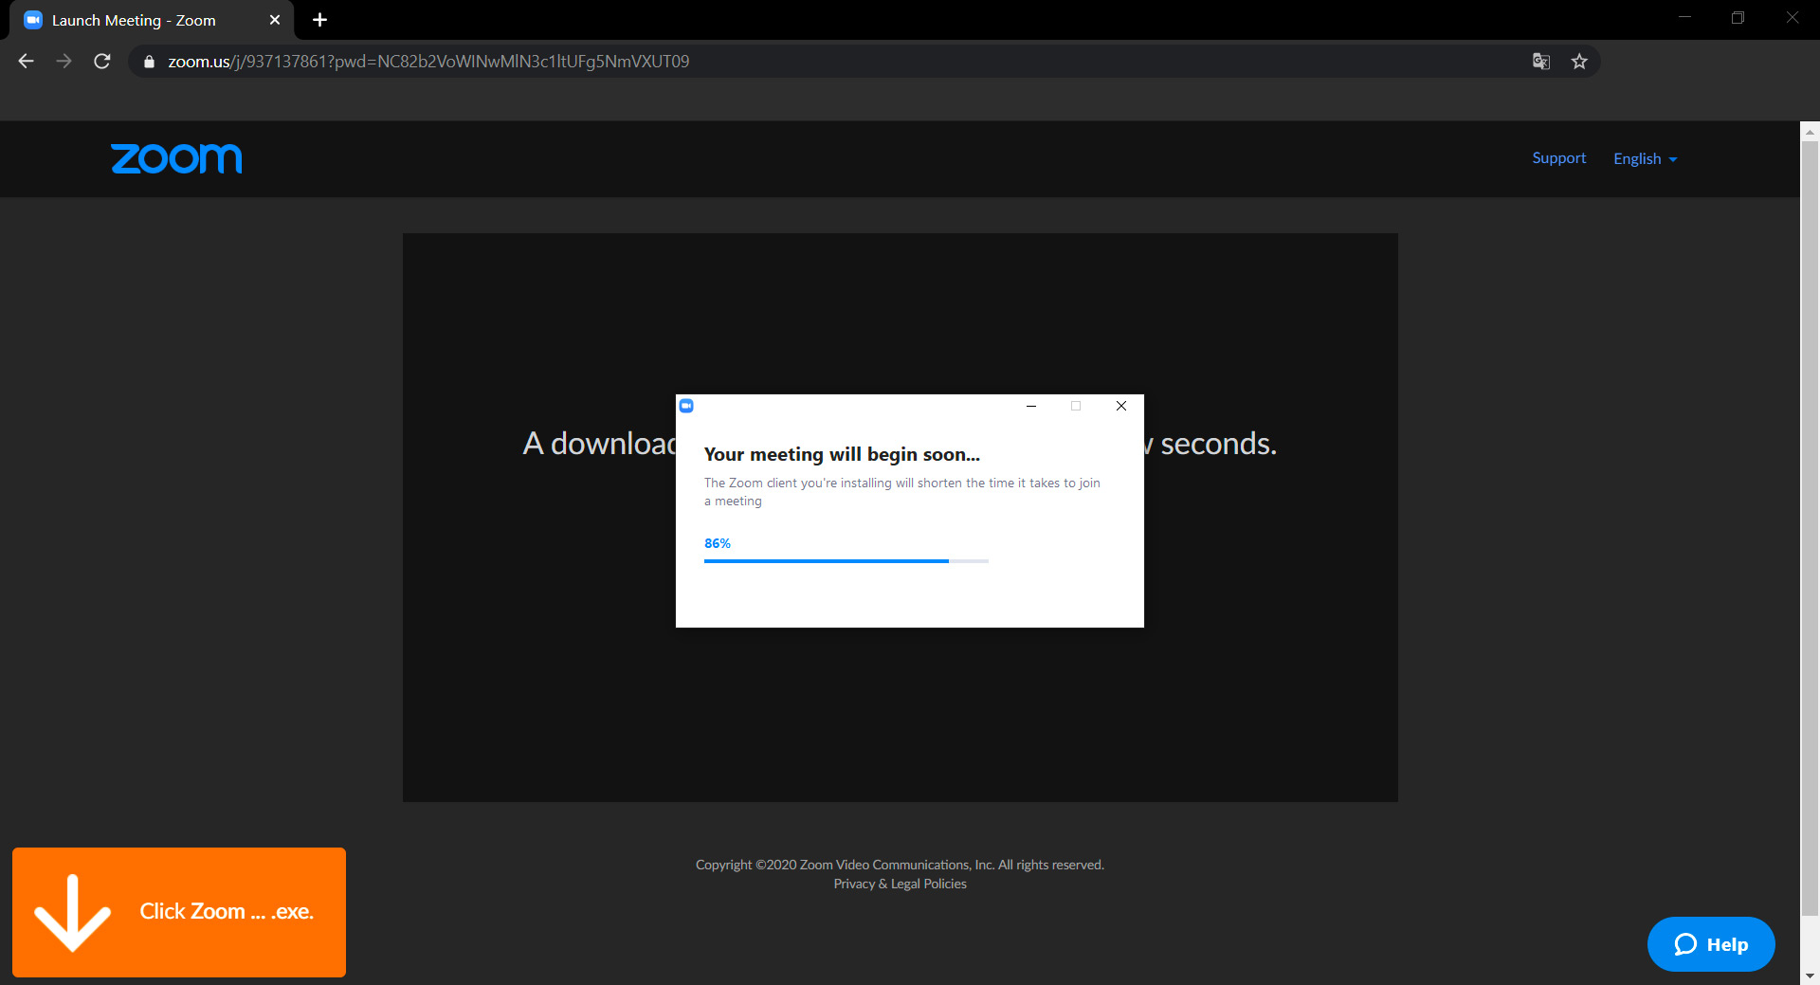Expand the English language dropdown

1646,159
